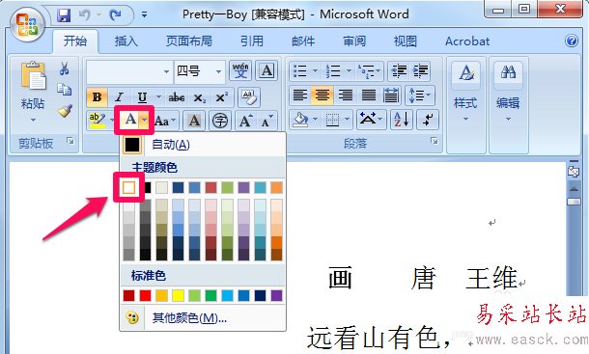Open the 段落 dialog launcher

[435, 141]
